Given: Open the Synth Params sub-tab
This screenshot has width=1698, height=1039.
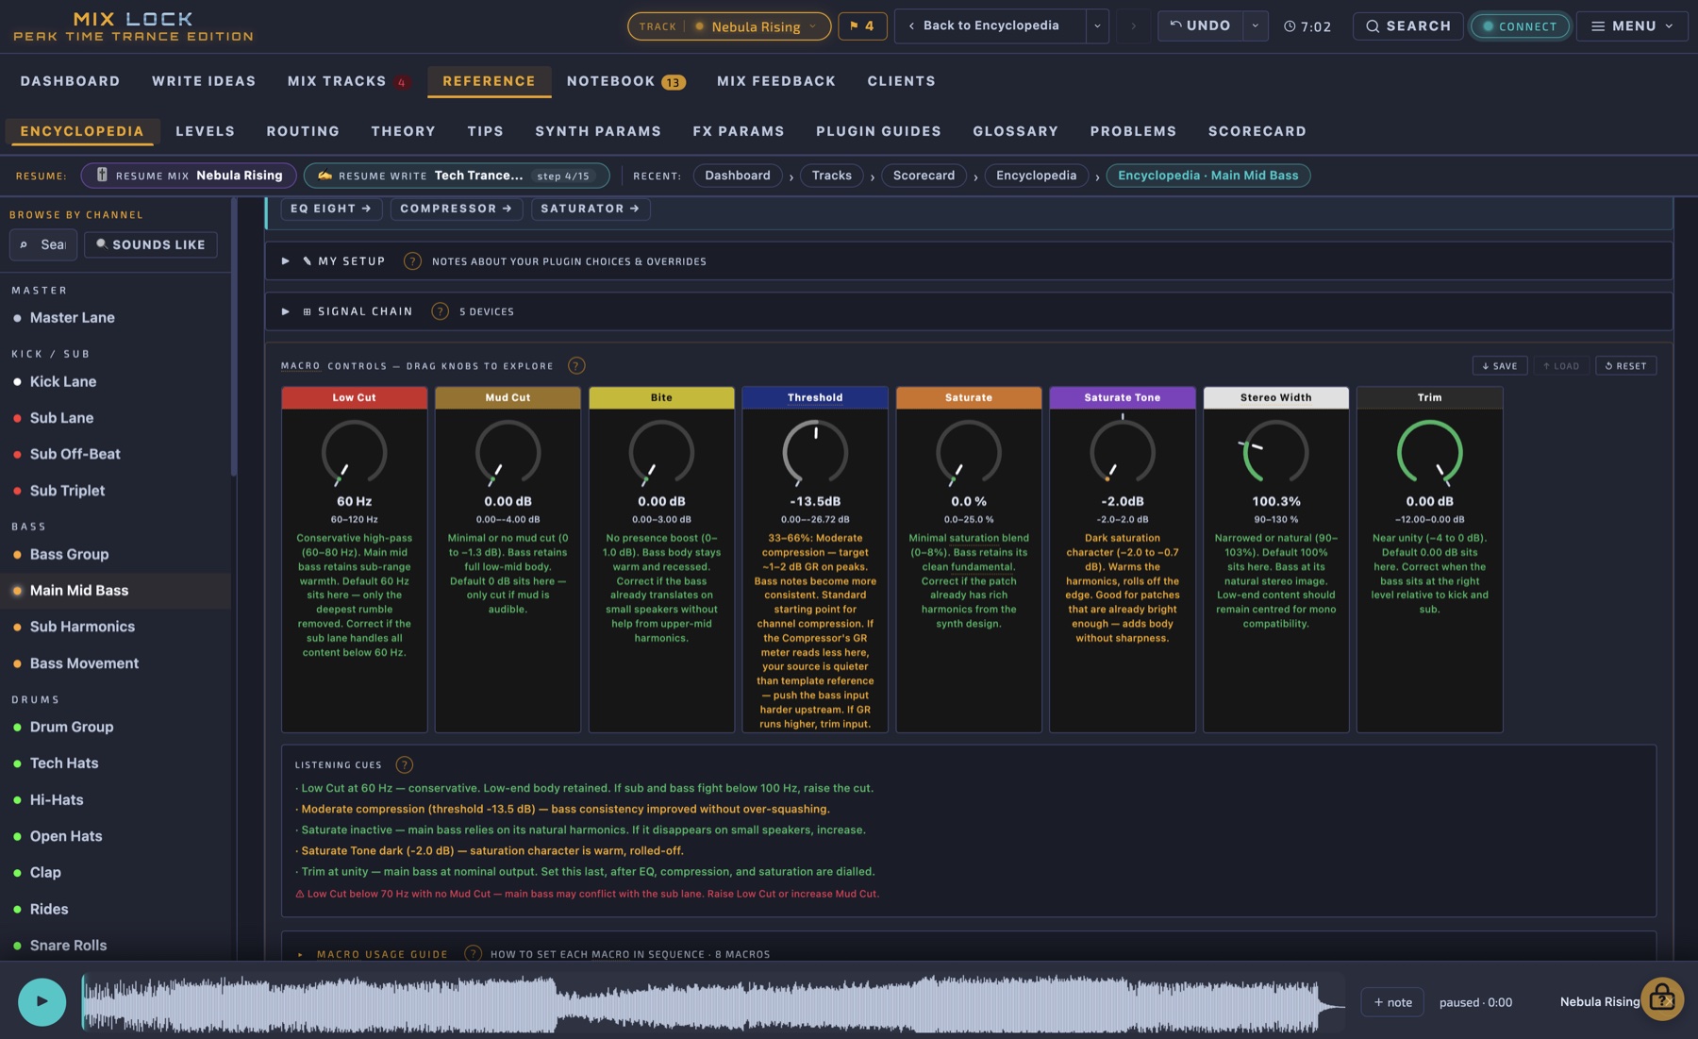Looking at the screenshot, I should 598,131.
